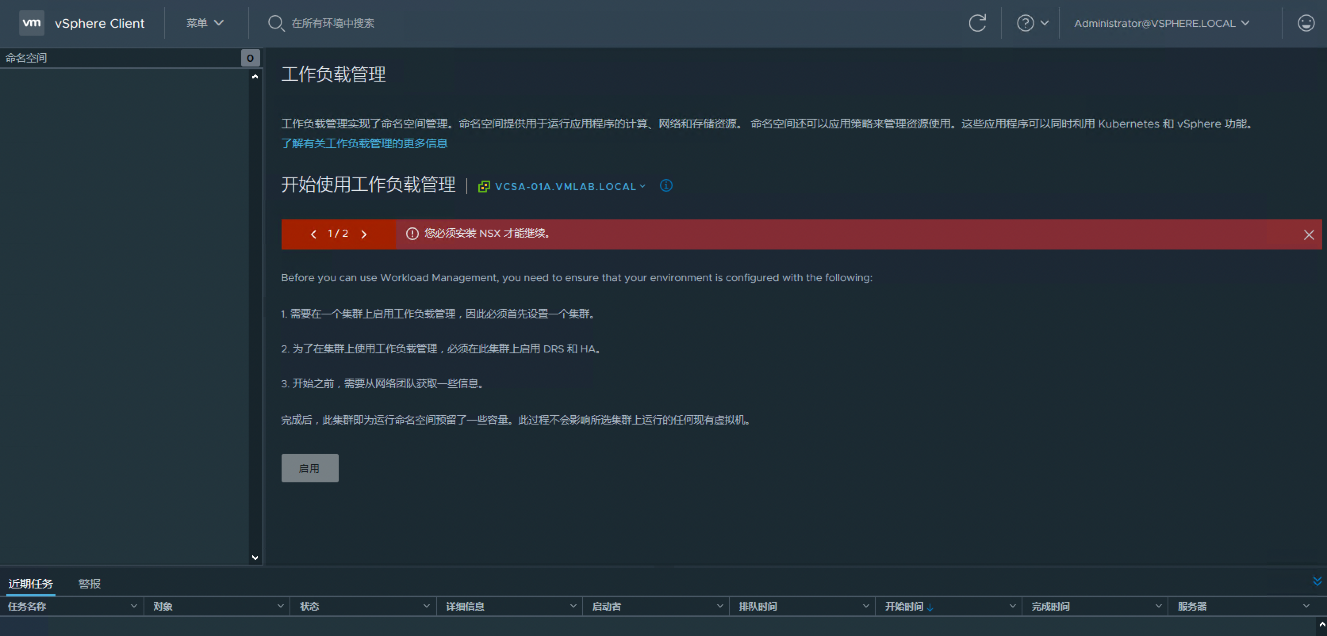
Task: Sort by 任务名称 column header
Action: click(27, 606)
